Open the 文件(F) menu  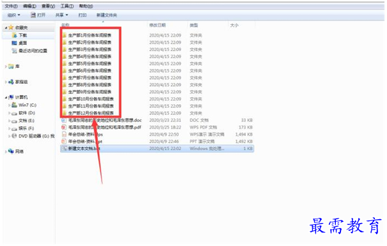(11, 6)
